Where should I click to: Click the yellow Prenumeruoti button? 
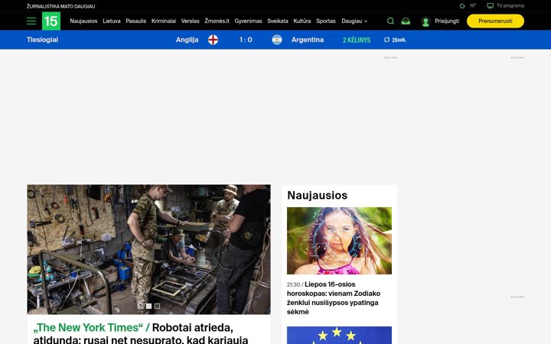point(495,21)
